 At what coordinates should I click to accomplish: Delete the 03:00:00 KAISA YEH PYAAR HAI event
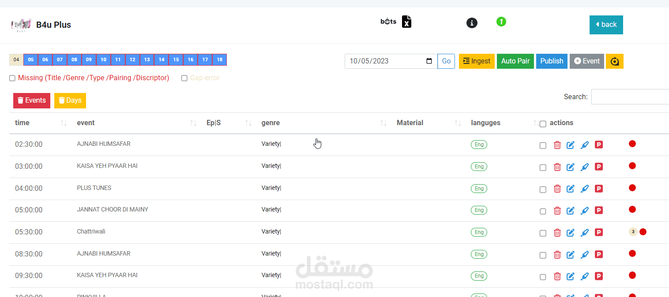(557, 167)
